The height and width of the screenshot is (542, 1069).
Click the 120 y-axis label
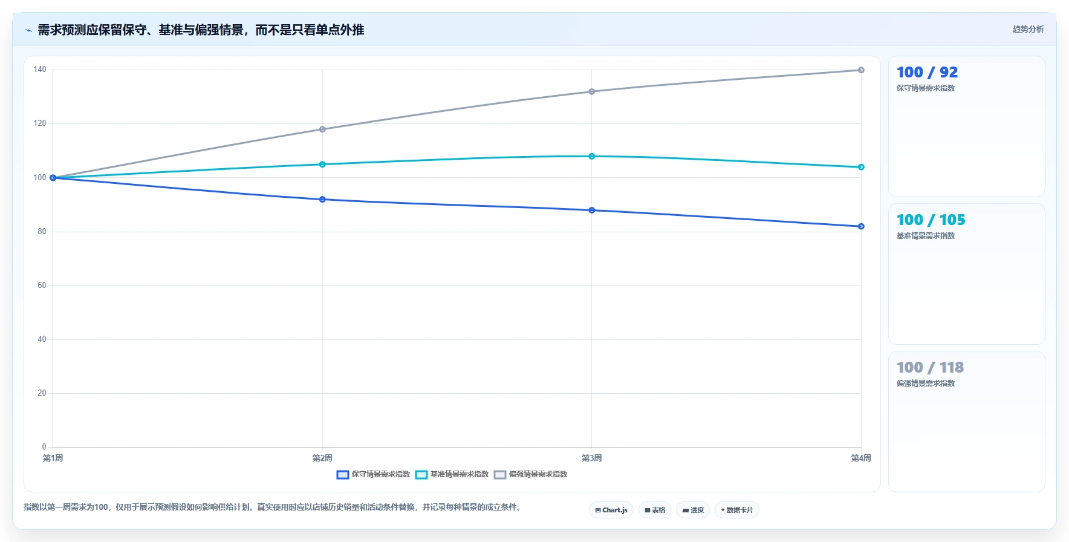40,123
